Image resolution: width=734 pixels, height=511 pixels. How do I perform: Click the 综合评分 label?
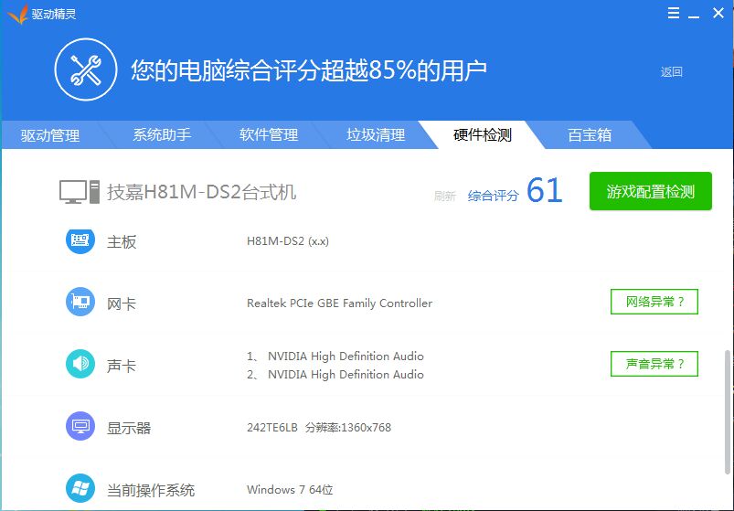(x=494, y=196)
